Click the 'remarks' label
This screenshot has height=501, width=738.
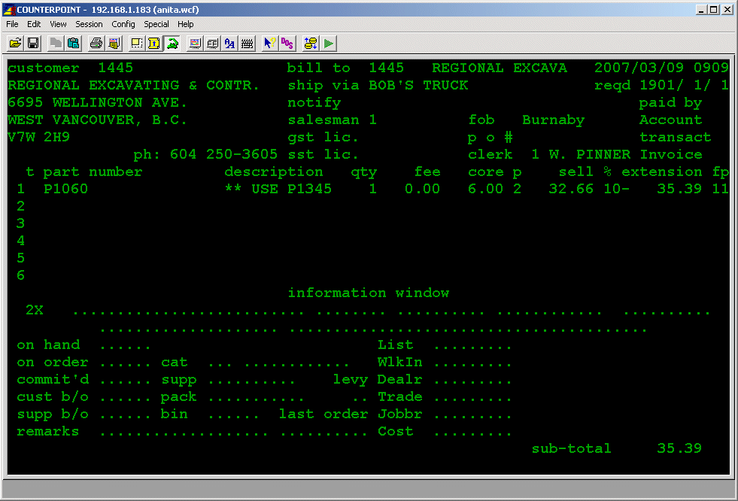click(48, 431)
